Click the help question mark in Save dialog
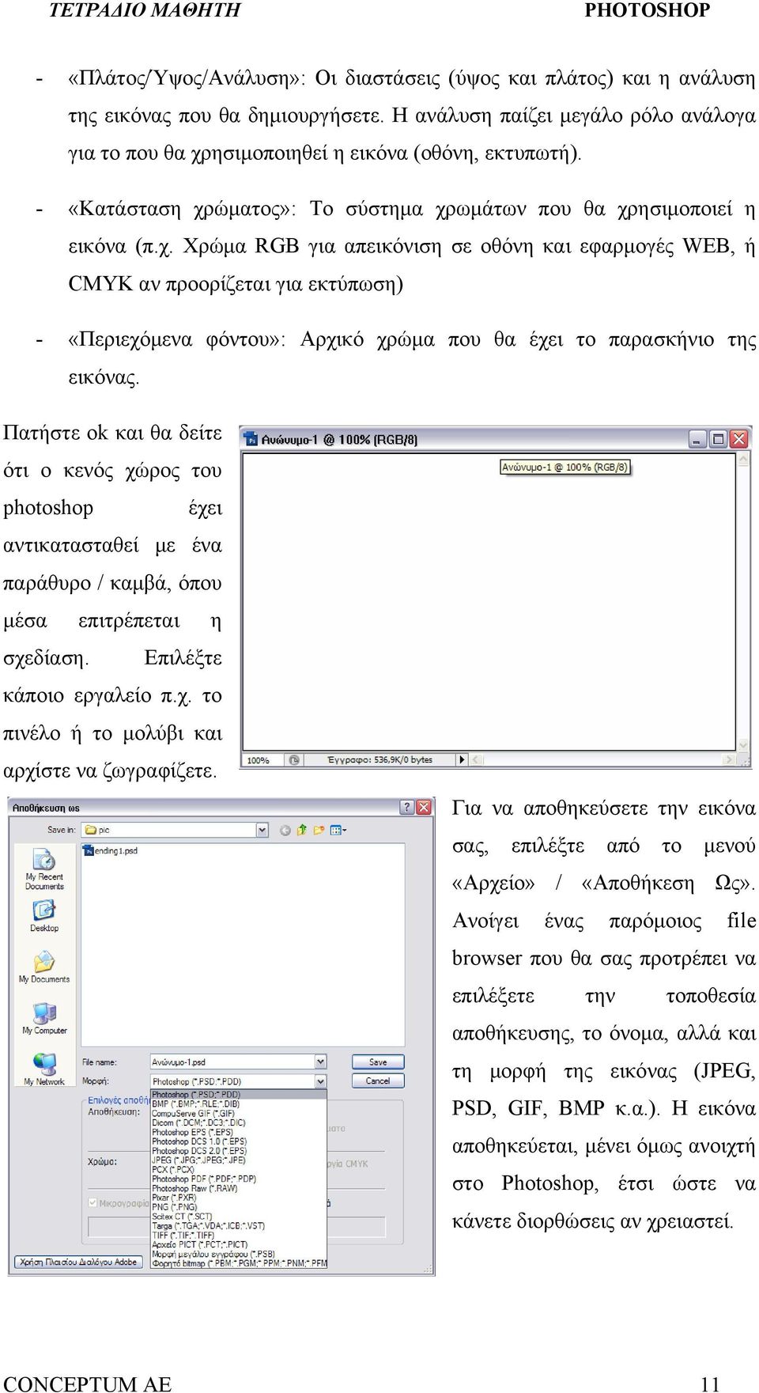The image size is (759, 1393). pyautogui.click(x=407, y=807)
